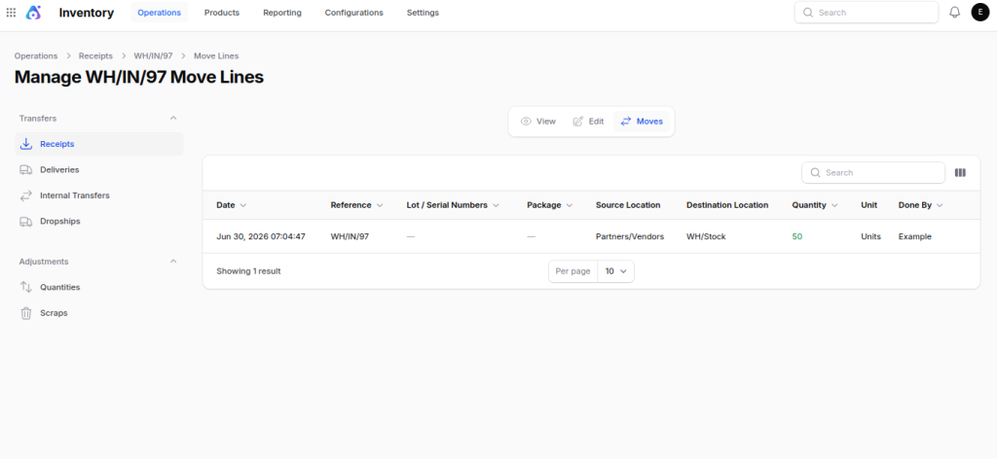Image resolution: width=997 pixels, height=459 pixels.
Task: Click the pencil icon beside Edit
Action: point(578,122)
